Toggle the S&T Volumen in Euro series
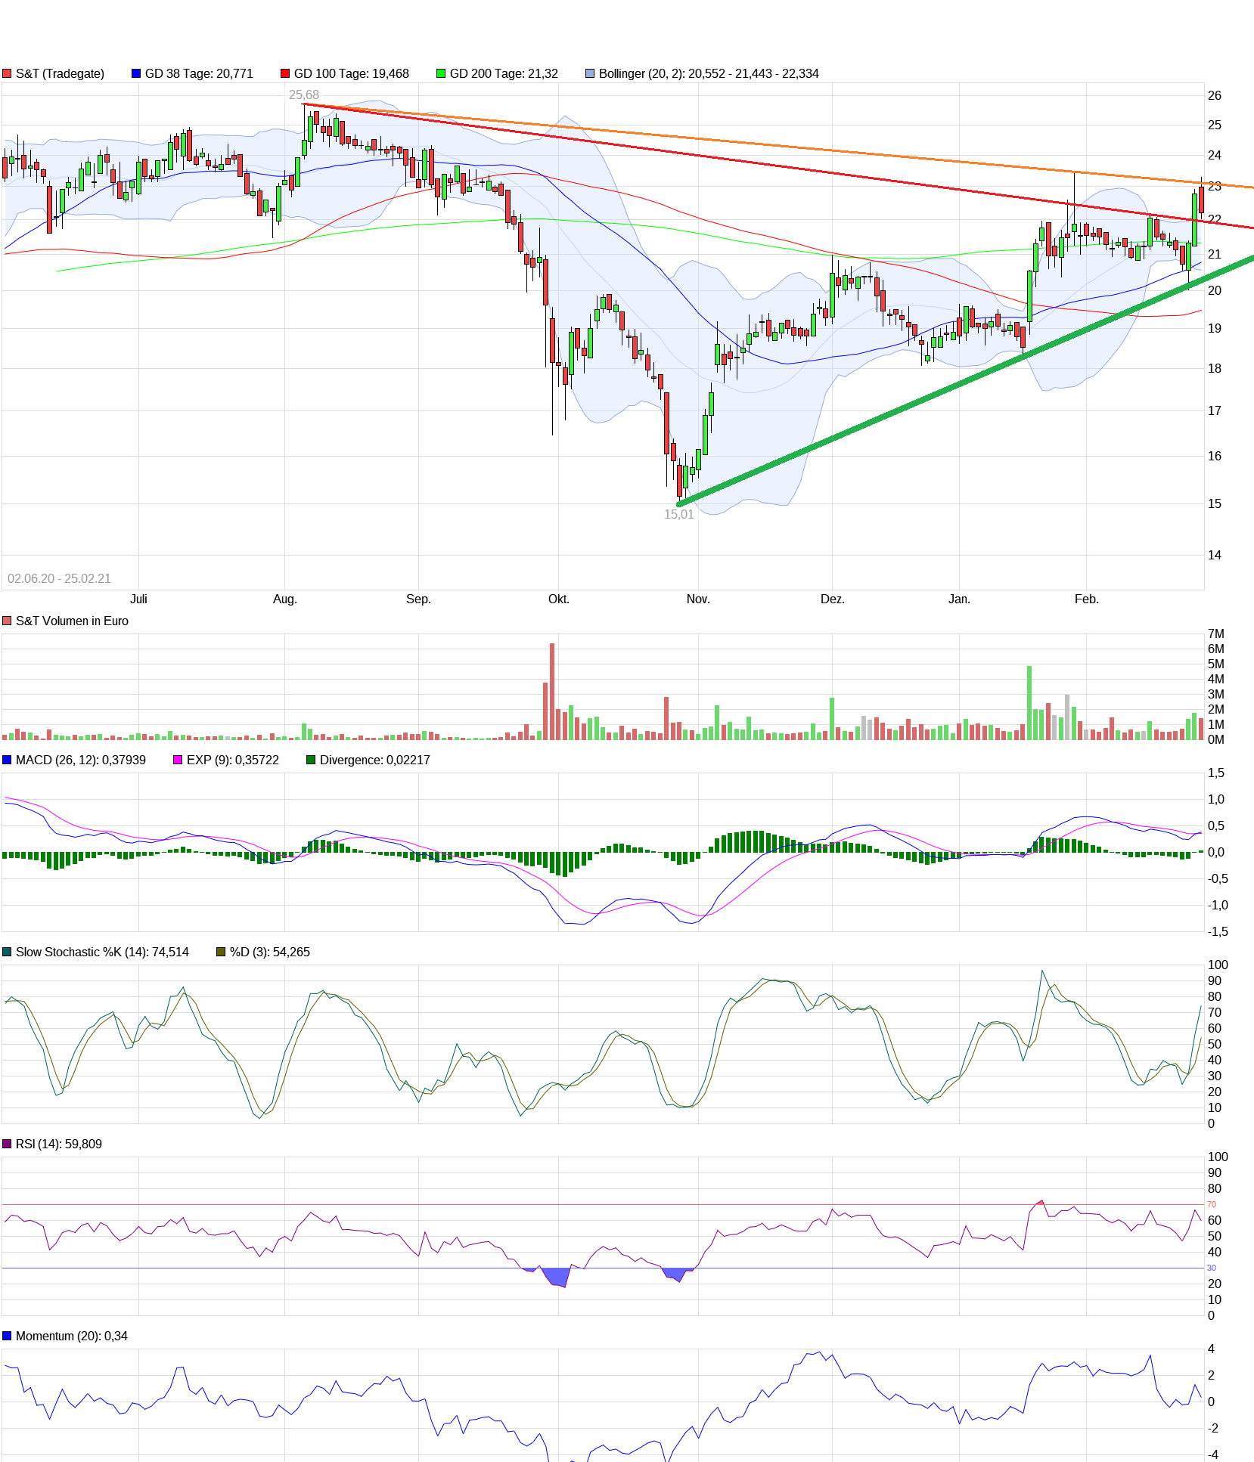1254x1462 pixels. 6,621
